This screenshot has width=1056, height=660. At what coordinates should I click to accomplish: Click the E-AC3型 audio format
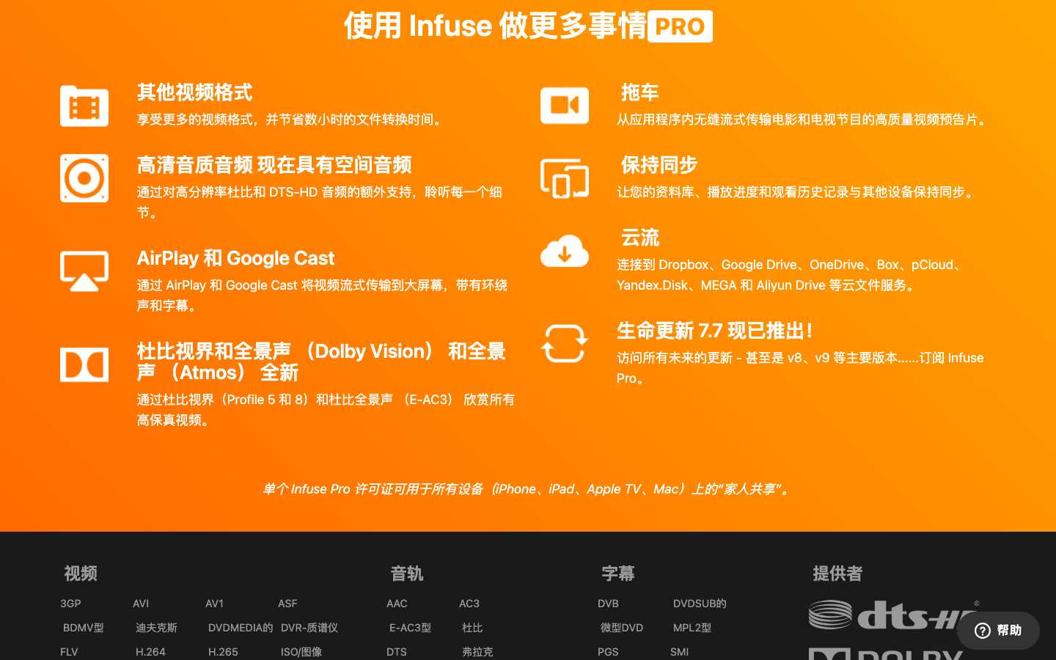click(410, 628)
